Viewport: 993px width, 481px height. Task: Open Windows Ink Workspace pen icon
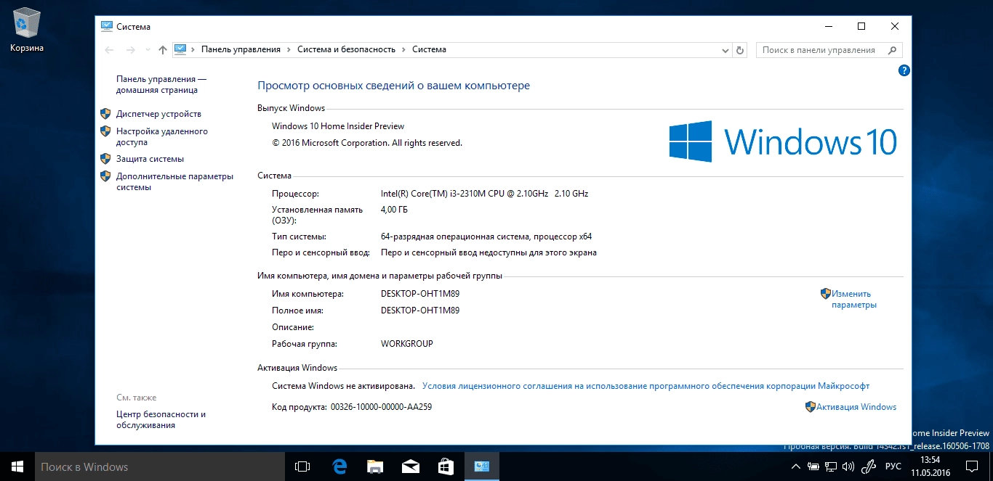point(869,466)
